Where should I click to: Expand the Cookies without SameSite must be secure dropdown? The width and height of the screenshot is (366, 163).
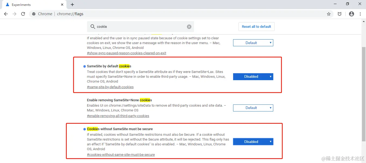[x=253, y=142]
